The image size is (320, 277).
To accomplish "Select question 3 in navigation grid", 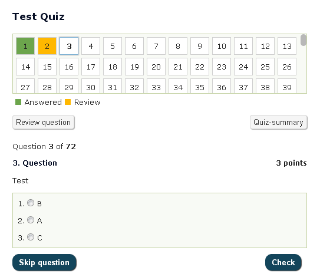I will [x=69, y=46].
